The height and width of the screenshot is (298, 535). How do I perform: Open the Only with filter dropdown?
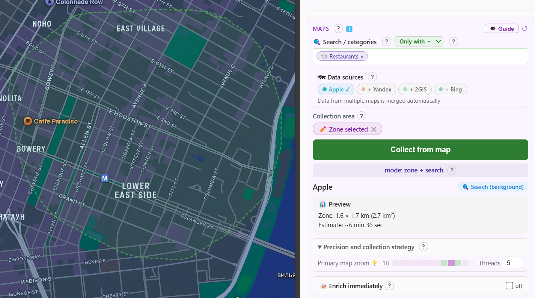419,42
